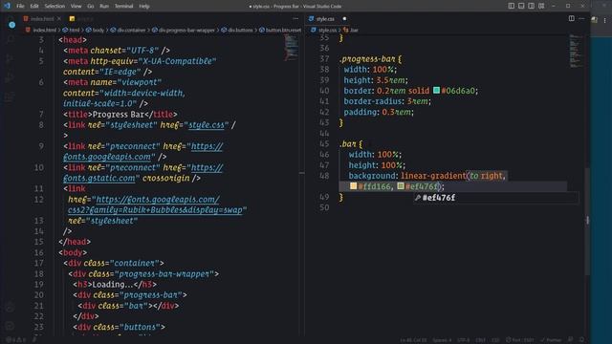Follow the Rubik+Bubbles font stylesheet link
The image size is (612, 344).
pos(155,204)
